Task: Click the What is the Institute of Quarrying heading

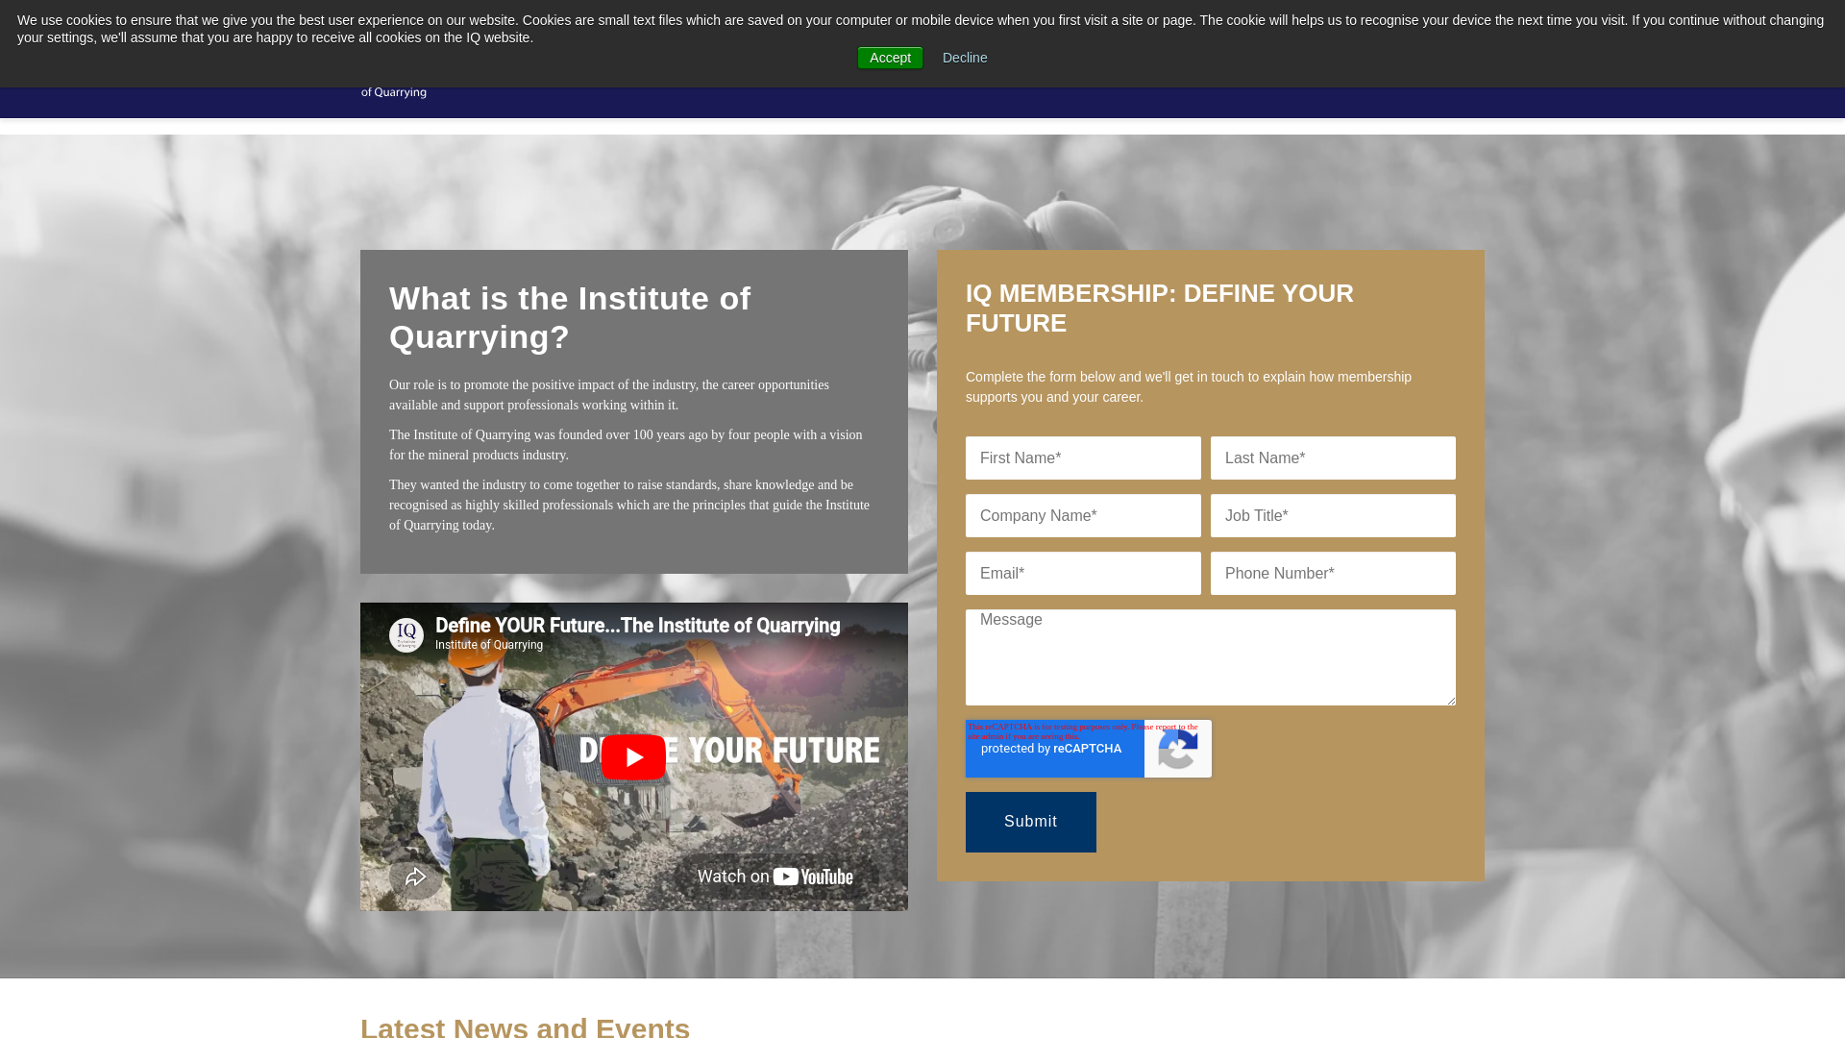Action: click(570, 317)
